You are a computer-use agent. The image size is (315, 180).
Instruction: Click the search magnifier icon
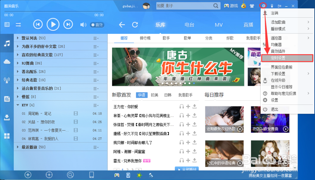coord(215,6)
